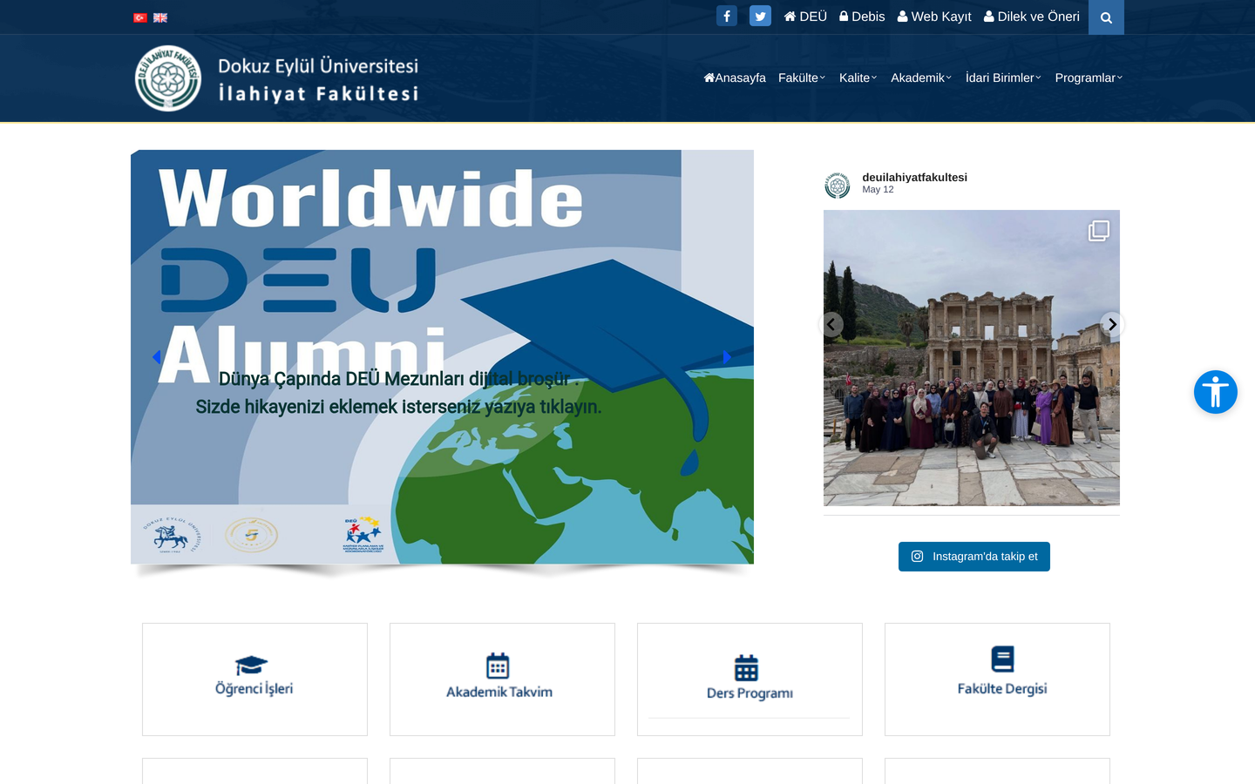Screen dimensions: 1255x784
Task: Open the Ders Programı card label
Action: pos(750,693)
